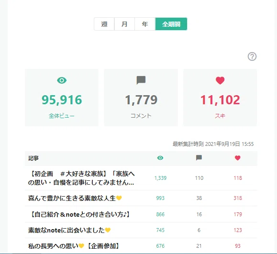Click view count 993
The height and width of the screenshot is (254, 277).
160,198
